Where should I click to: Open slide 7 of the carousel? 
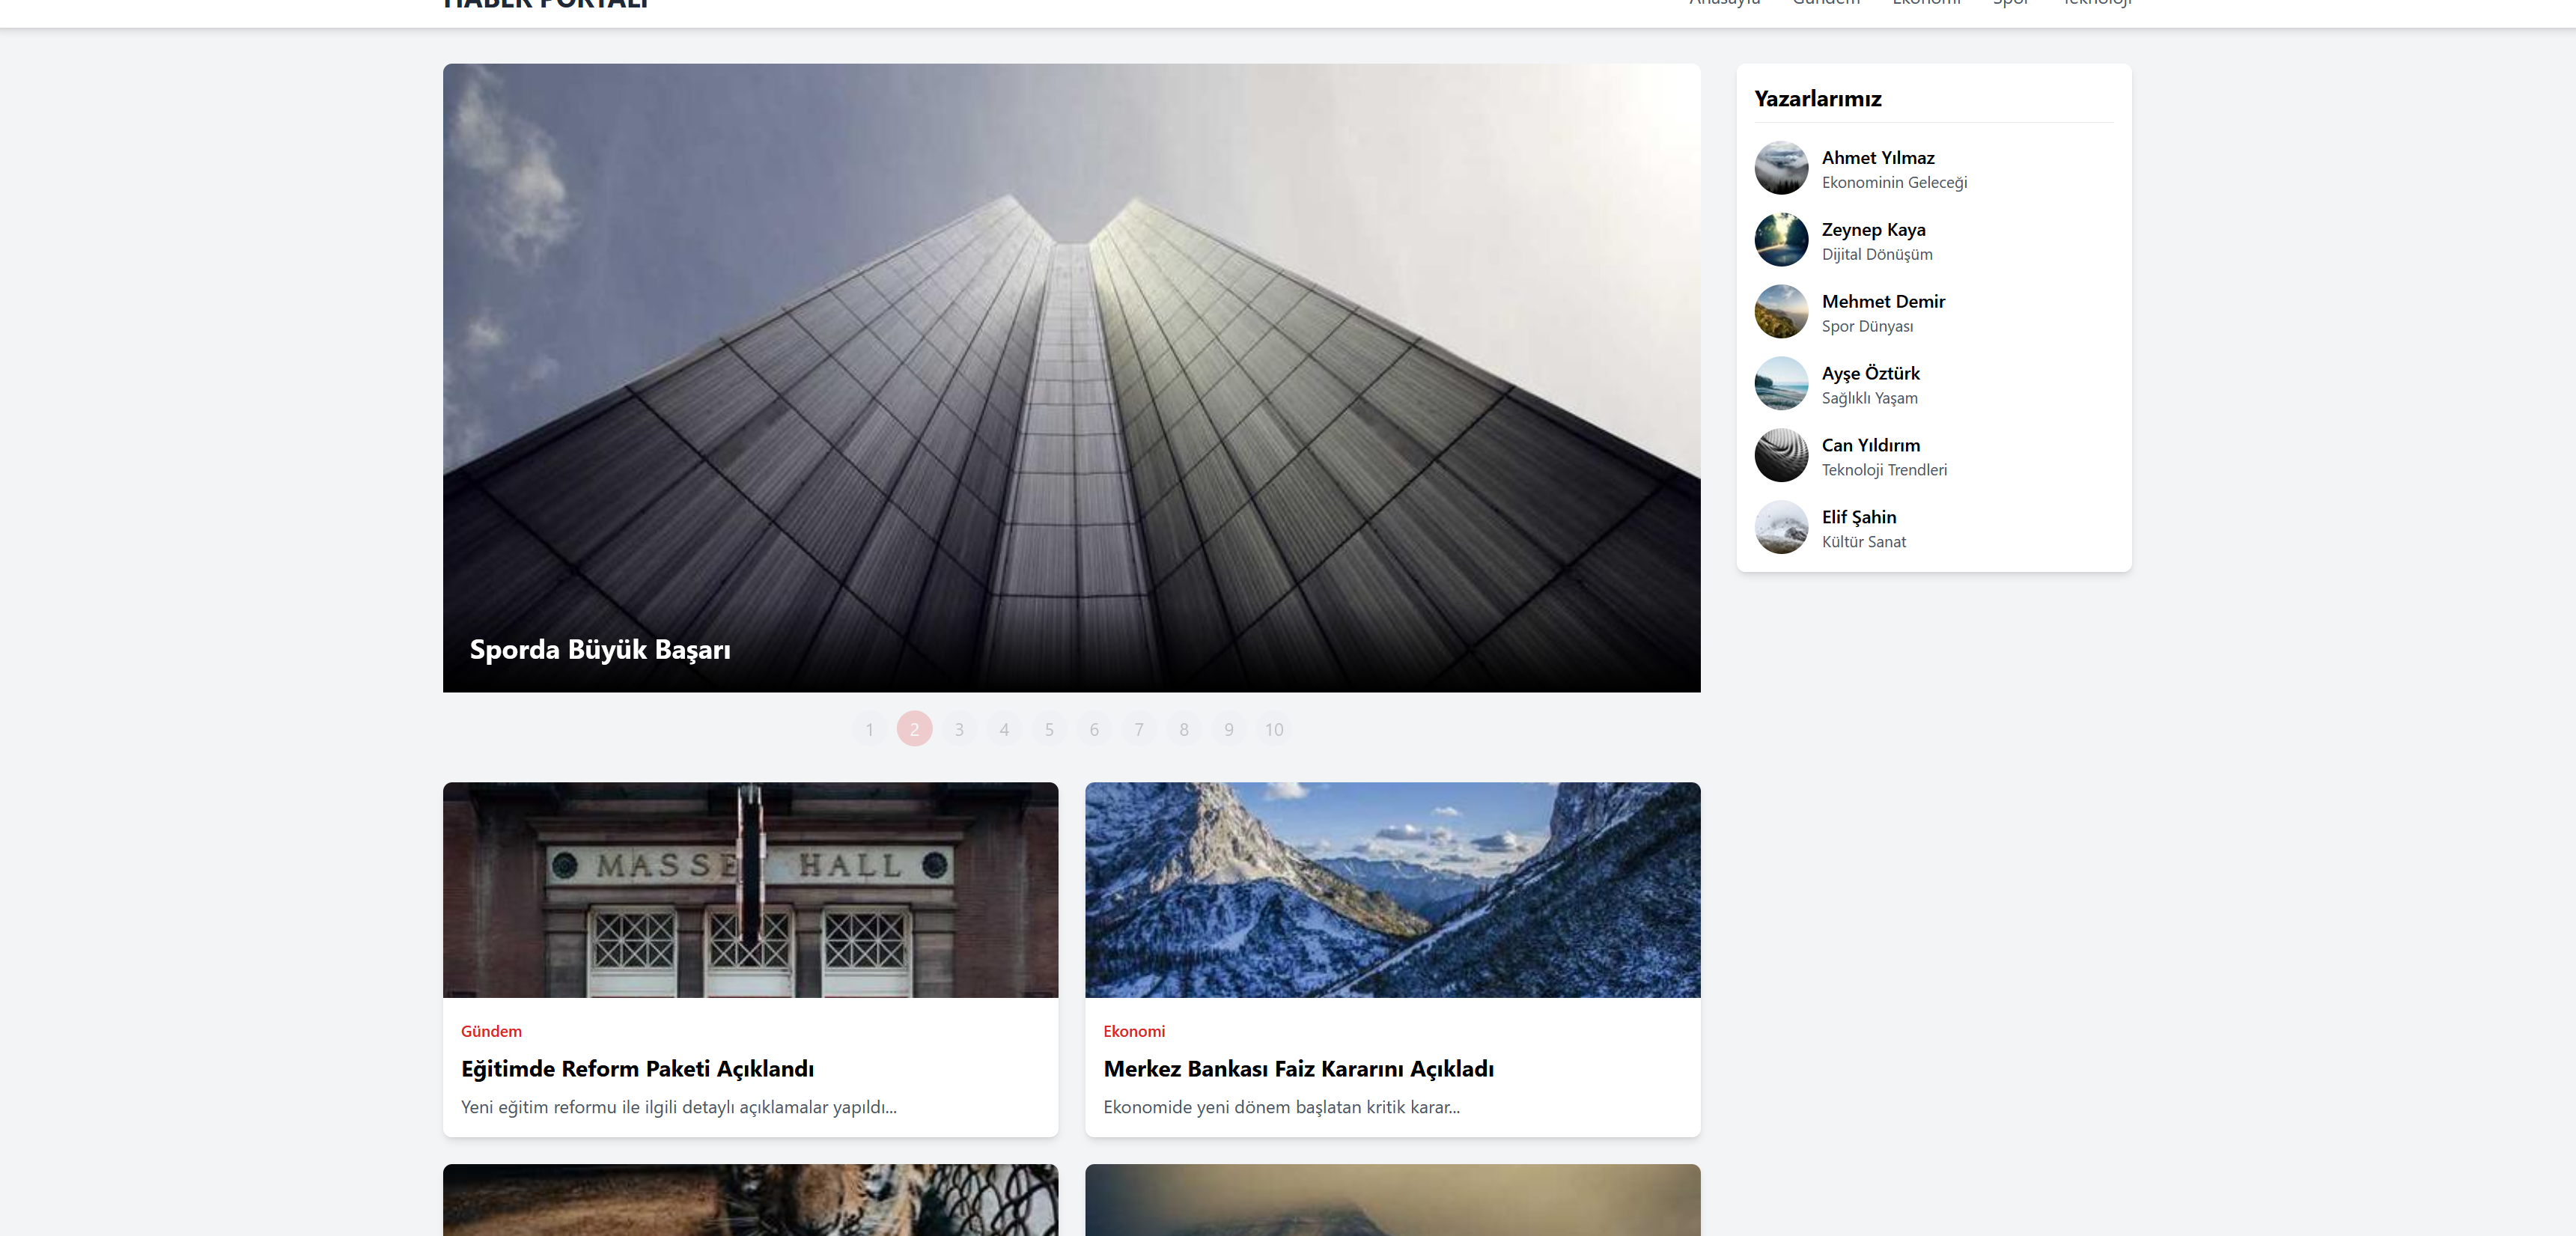[x=1139, y=729]
